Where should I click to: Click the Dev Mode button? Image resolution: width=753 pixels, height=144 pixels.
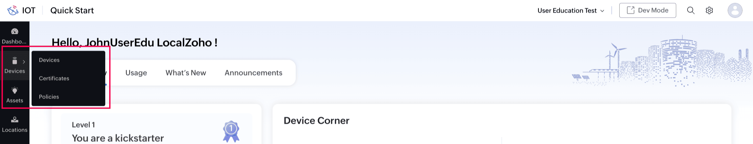point(647,11)
